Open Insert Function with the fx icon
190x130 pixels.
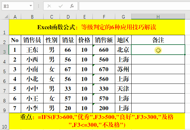[x=72, y=6]
